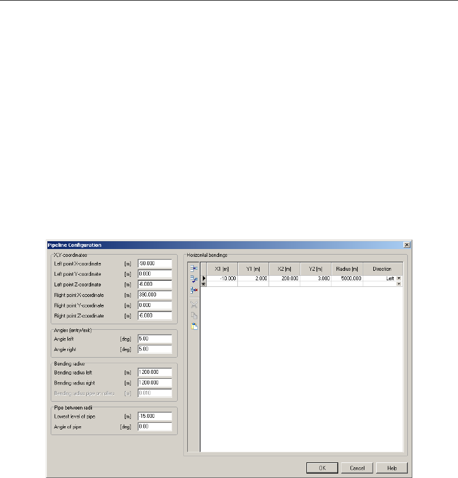The width and height of the screenshot is (458, 478).
Task: Click the Y1 [m] column header
Action: (254, 269)
